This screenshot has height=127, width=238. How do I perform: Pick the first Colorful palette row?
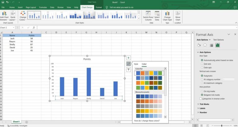[149, 73]
